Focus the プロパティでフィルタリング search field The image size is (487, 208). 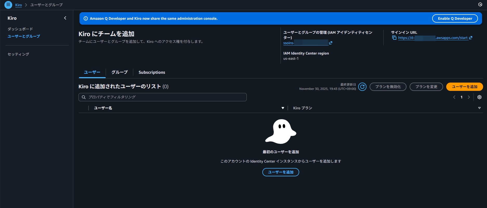[x=163, y=97]
